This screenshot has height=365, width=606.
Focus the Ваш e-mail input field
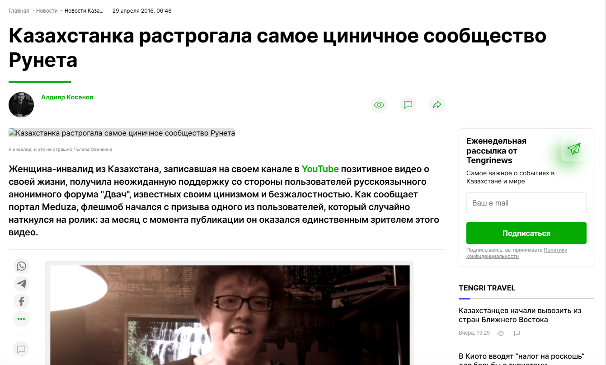(526, 203)
